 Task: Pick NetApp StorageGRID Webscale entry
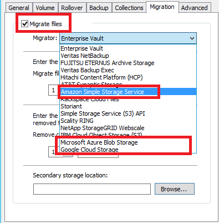coord(128,128)
